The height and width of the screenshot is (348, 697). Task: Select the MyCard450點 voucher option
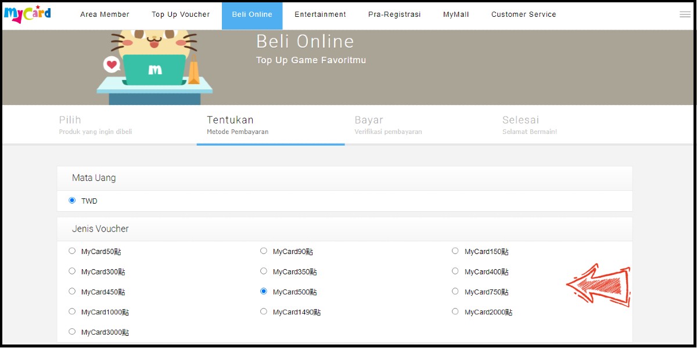72,291
